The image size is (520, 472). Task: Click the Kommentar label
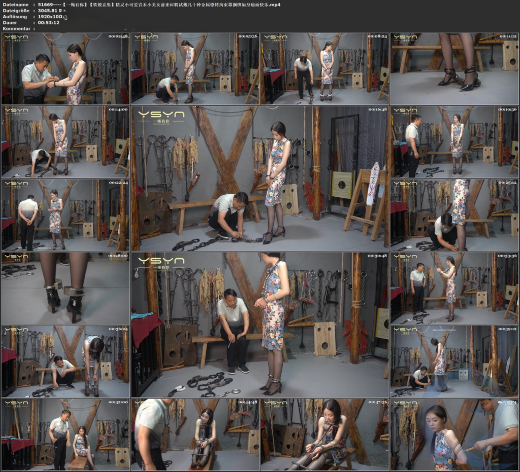pos(17,28)
